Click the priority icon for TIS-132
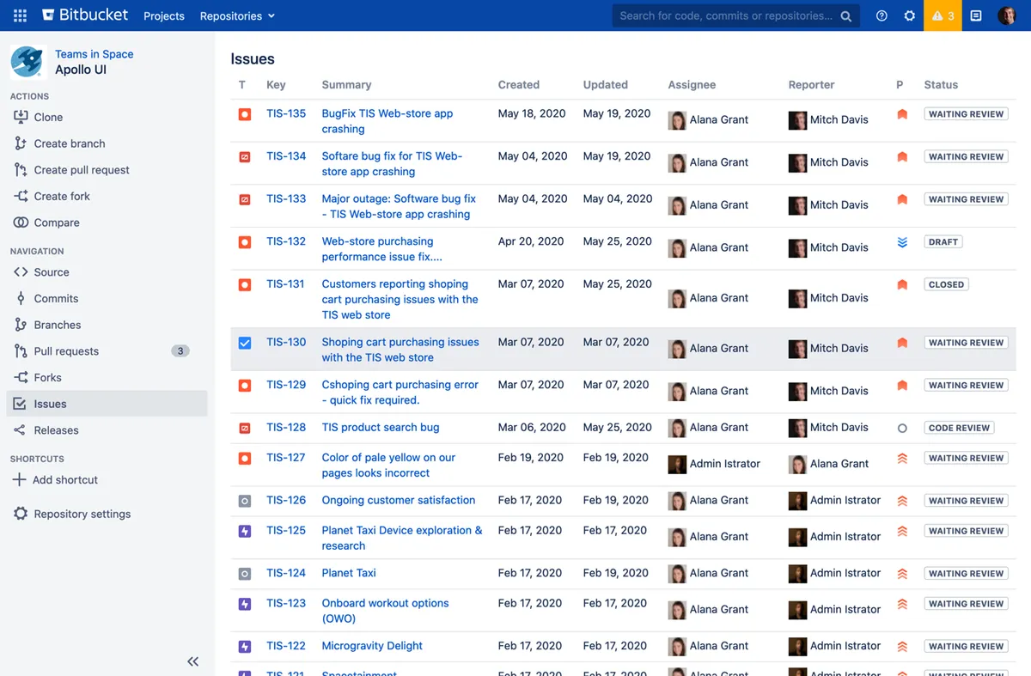Viewport: 1031px width, 676px height. pos(902,242)
